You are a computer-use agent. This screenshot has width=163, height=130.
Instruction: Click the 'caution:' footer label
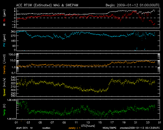pyautogui.click(x=46, y=128)
